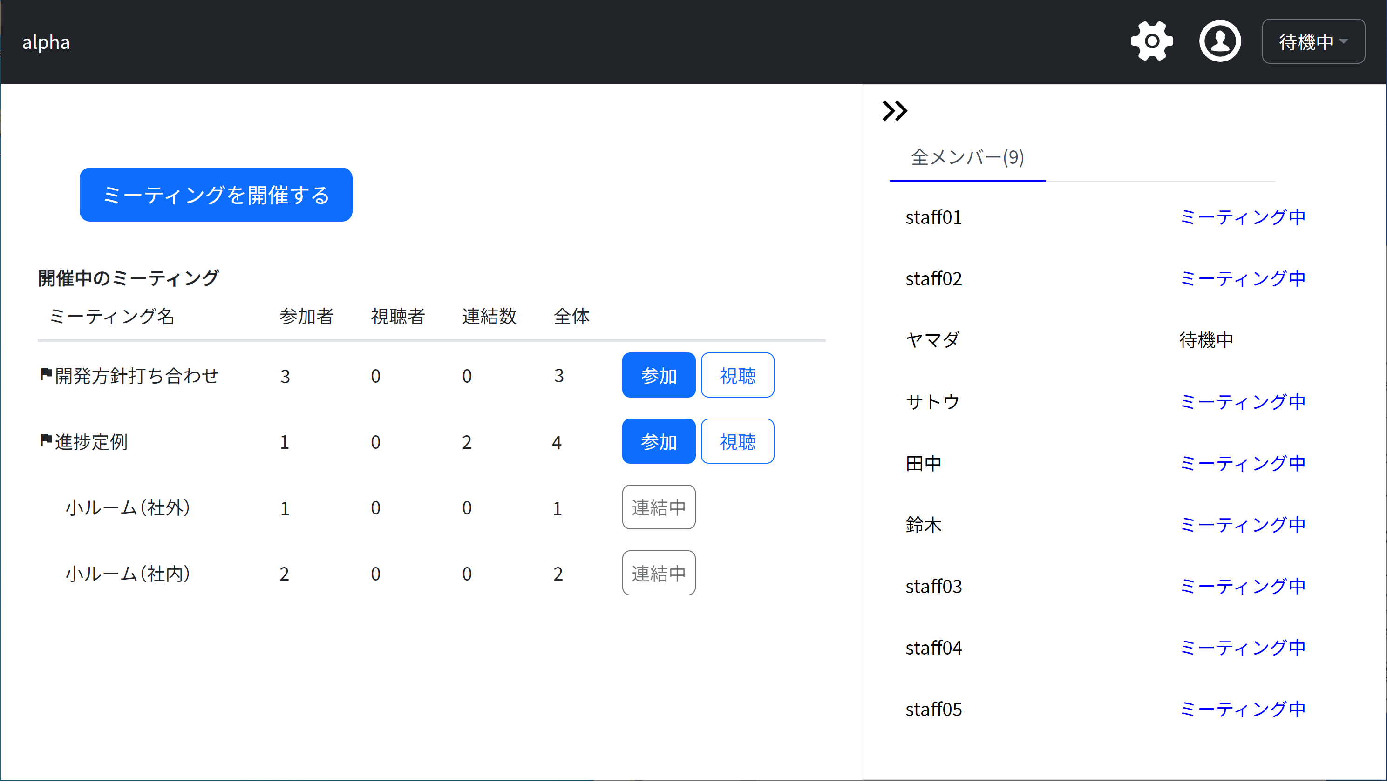Click the 連結数 column header
Viewport: 1387px width, 784px height.
(489, 317)
